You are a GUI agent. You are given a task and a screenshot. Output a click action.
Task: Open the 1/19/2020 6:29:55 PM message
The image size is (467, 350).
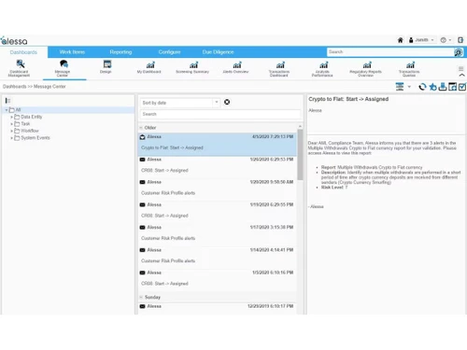[218, 211]
